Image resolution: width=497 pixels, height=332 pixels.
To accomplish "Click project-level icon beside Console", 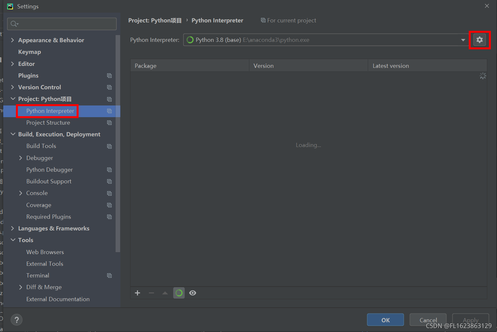I will tap(109, 193).
